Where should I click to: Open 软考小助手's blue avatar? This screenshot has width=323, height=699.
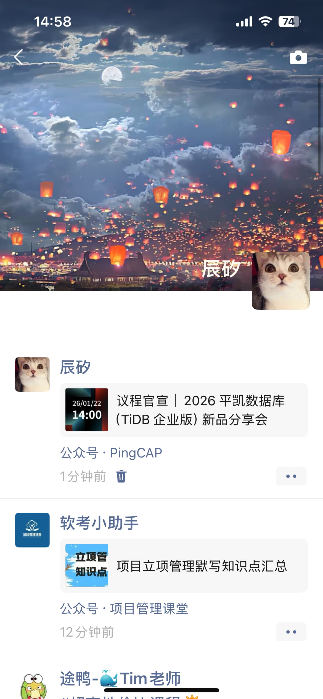click(x=32, y=530)
